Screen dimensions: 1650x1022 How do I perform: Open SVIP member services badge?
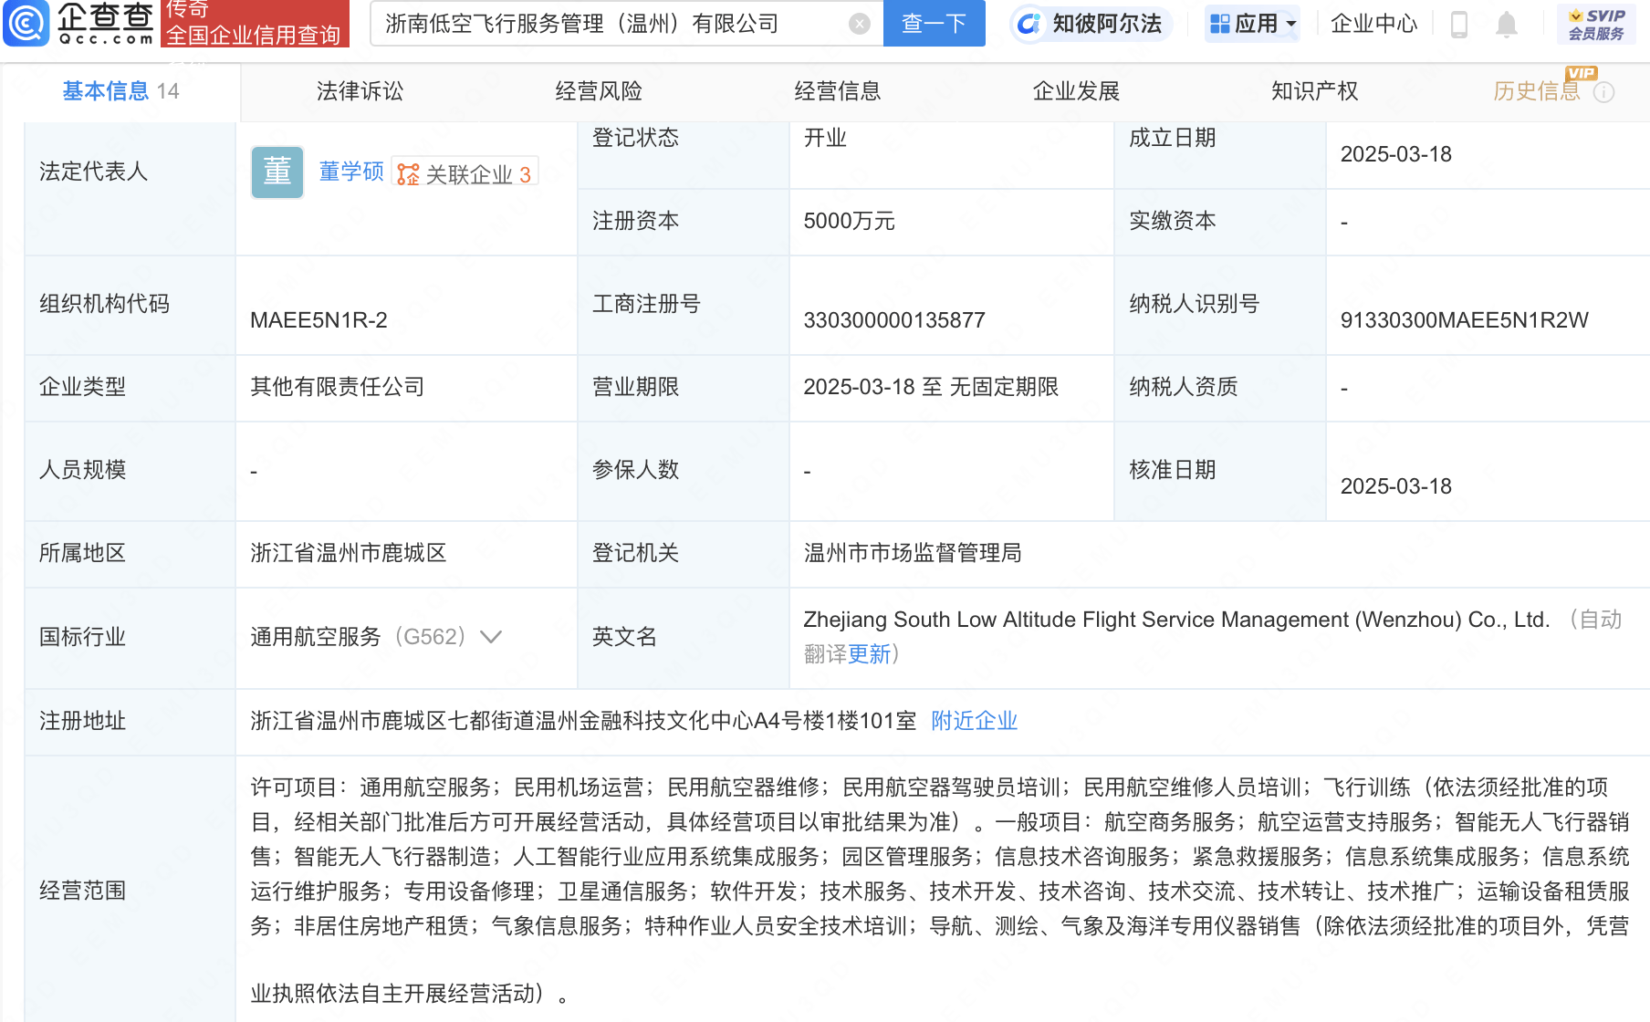pos(1596,24)
